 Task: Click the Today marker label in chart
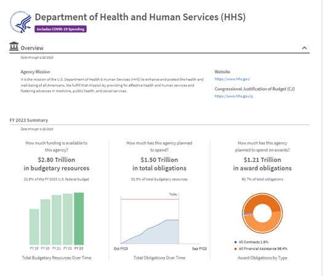coord(173,194)
